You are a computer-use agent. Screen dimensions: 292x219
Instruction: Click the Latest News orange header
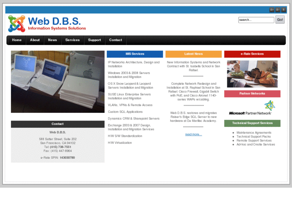pyautogui.click(x=194, y=54)
